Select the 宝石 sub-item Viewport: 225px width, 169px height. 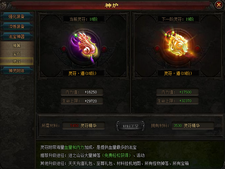click(x=17, y=54)
